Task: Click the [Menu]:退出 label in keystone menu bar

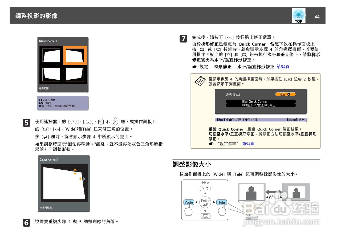Action: [x=295, y=120]
